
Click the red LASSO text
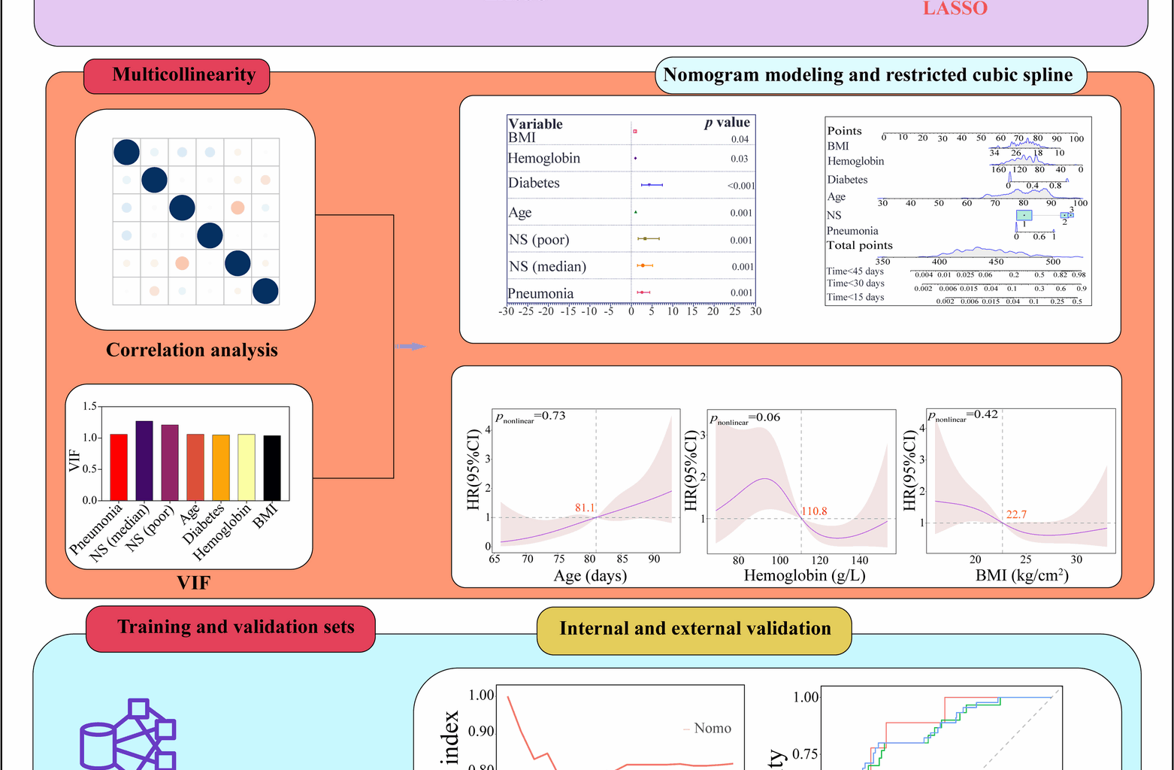(955, 9)
